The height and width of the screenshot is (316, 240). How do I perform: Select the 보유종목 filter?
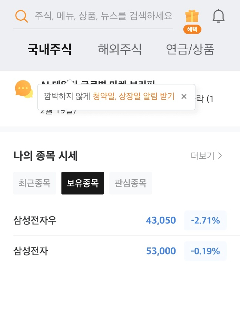(83, 183)
